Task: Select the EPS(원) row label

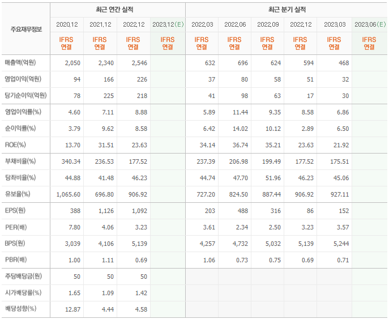Action: (15, 211)
